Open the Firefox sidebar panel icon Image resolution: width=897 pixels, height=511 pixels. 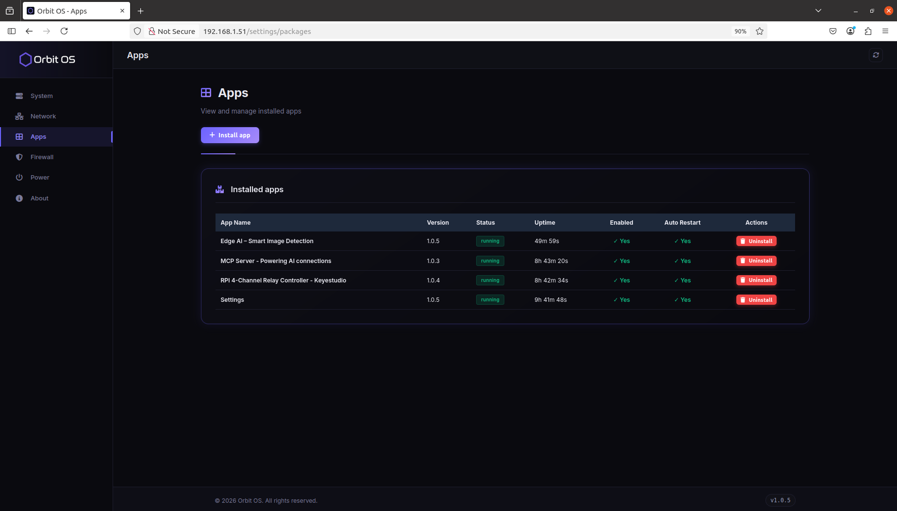[x=12, y=31]
